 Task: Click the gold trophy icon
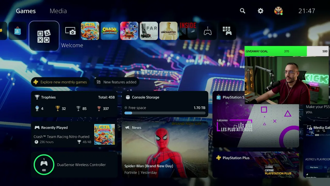(58, 109)
